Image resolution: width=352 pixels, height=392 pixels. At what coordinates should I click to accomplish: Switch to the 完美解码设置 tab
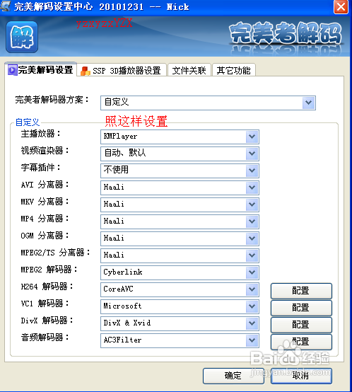coord(40,70)
